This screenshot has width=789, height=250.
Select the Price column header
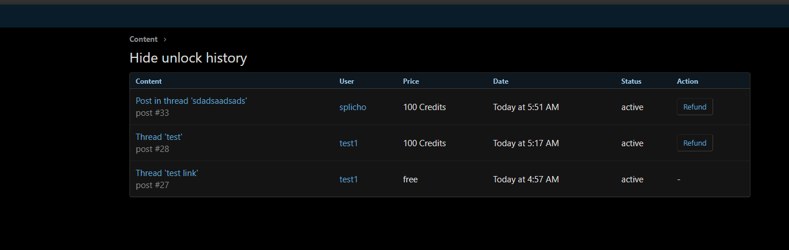coord(411,81)
